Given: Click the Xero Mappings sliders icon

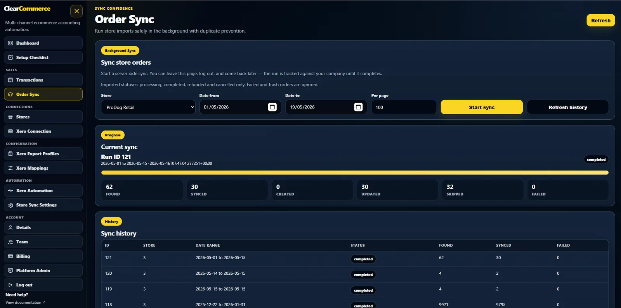Looking at the screenshot, I should pyautogui.click(x=10, y=168).
